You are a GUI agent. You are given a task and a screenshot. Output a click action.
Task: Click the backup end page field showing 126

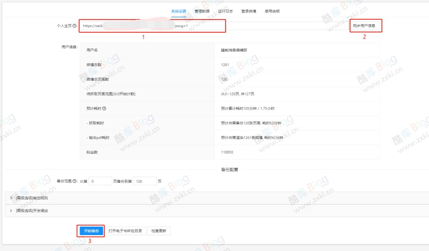(145, 181)
